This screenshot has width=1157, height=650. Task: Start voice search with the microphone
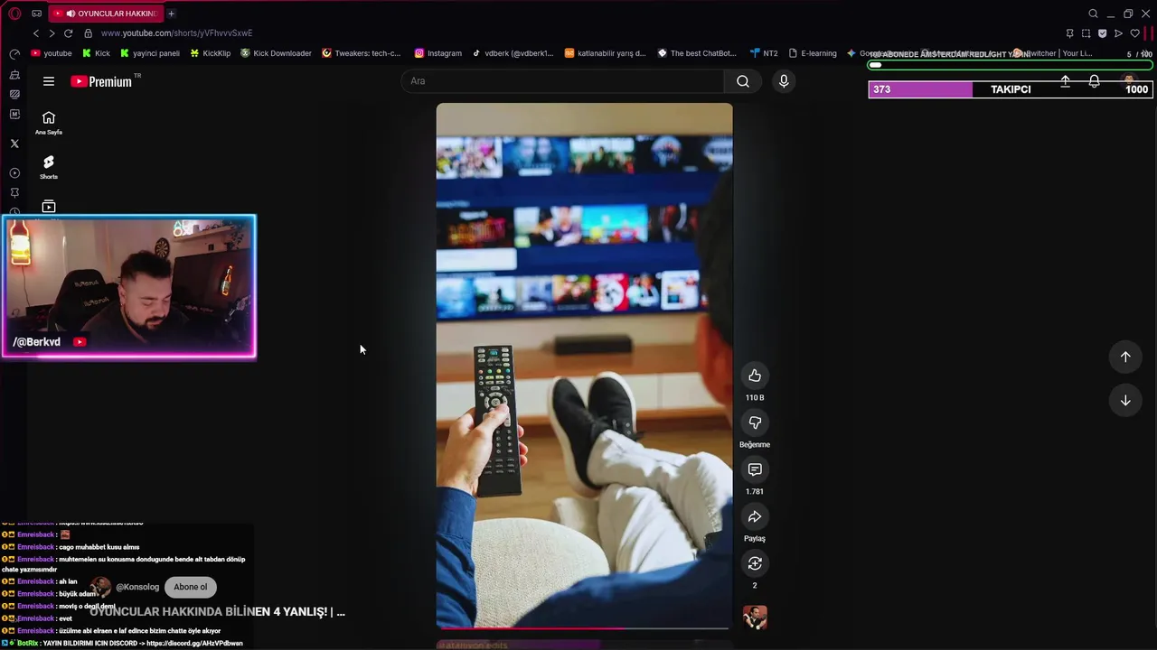(784, 81)
